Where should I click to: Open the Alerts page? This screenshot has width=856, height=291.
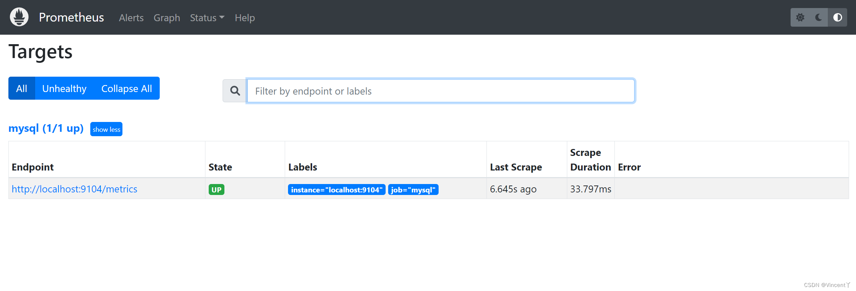coord(131,18)
